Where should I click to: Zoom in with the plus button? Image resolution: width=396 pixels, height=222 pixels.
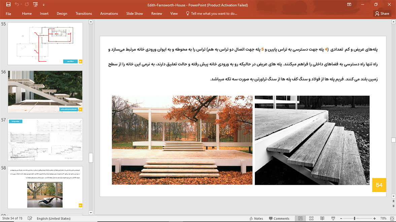[374, 218]
